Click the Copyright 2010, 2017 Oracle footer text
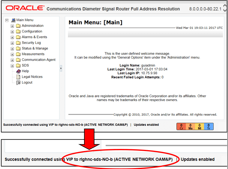The width and height of the screenshot is (228, 169). click(x=165, y=115)
